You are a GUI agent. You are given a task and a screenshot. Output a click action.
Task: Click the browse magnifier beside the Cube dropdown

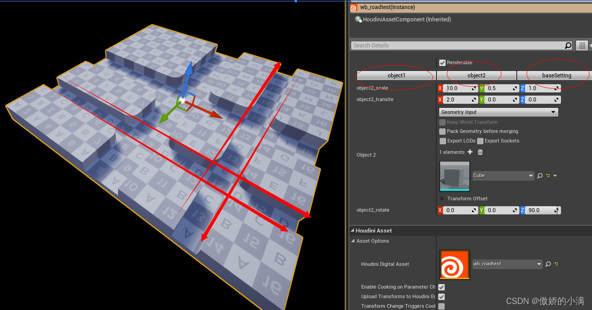tap(540, 176)
